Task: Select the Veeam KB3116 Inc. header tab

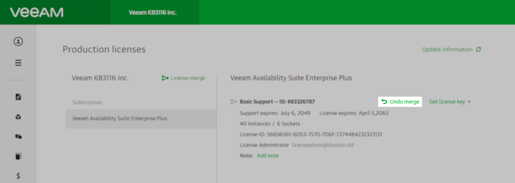Action: click(154, 12)
